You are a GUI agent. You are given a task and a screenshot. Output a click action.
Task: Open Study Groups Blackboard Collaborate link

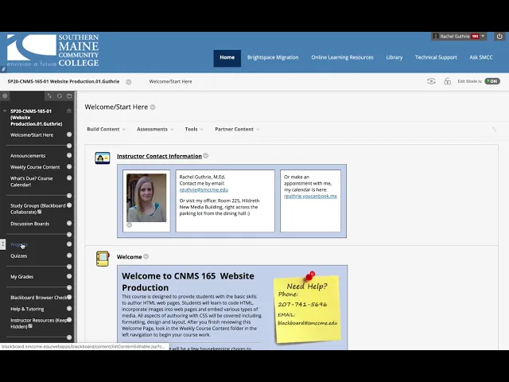tap(37, 209)
